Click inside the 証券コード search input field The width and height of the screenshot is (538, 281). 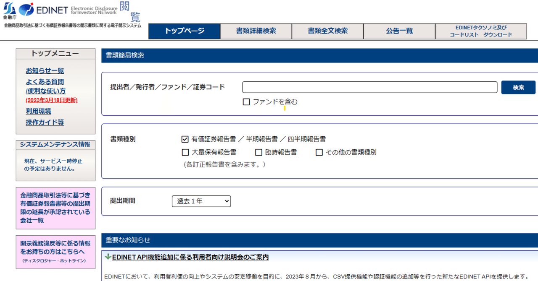pos(369,87)
